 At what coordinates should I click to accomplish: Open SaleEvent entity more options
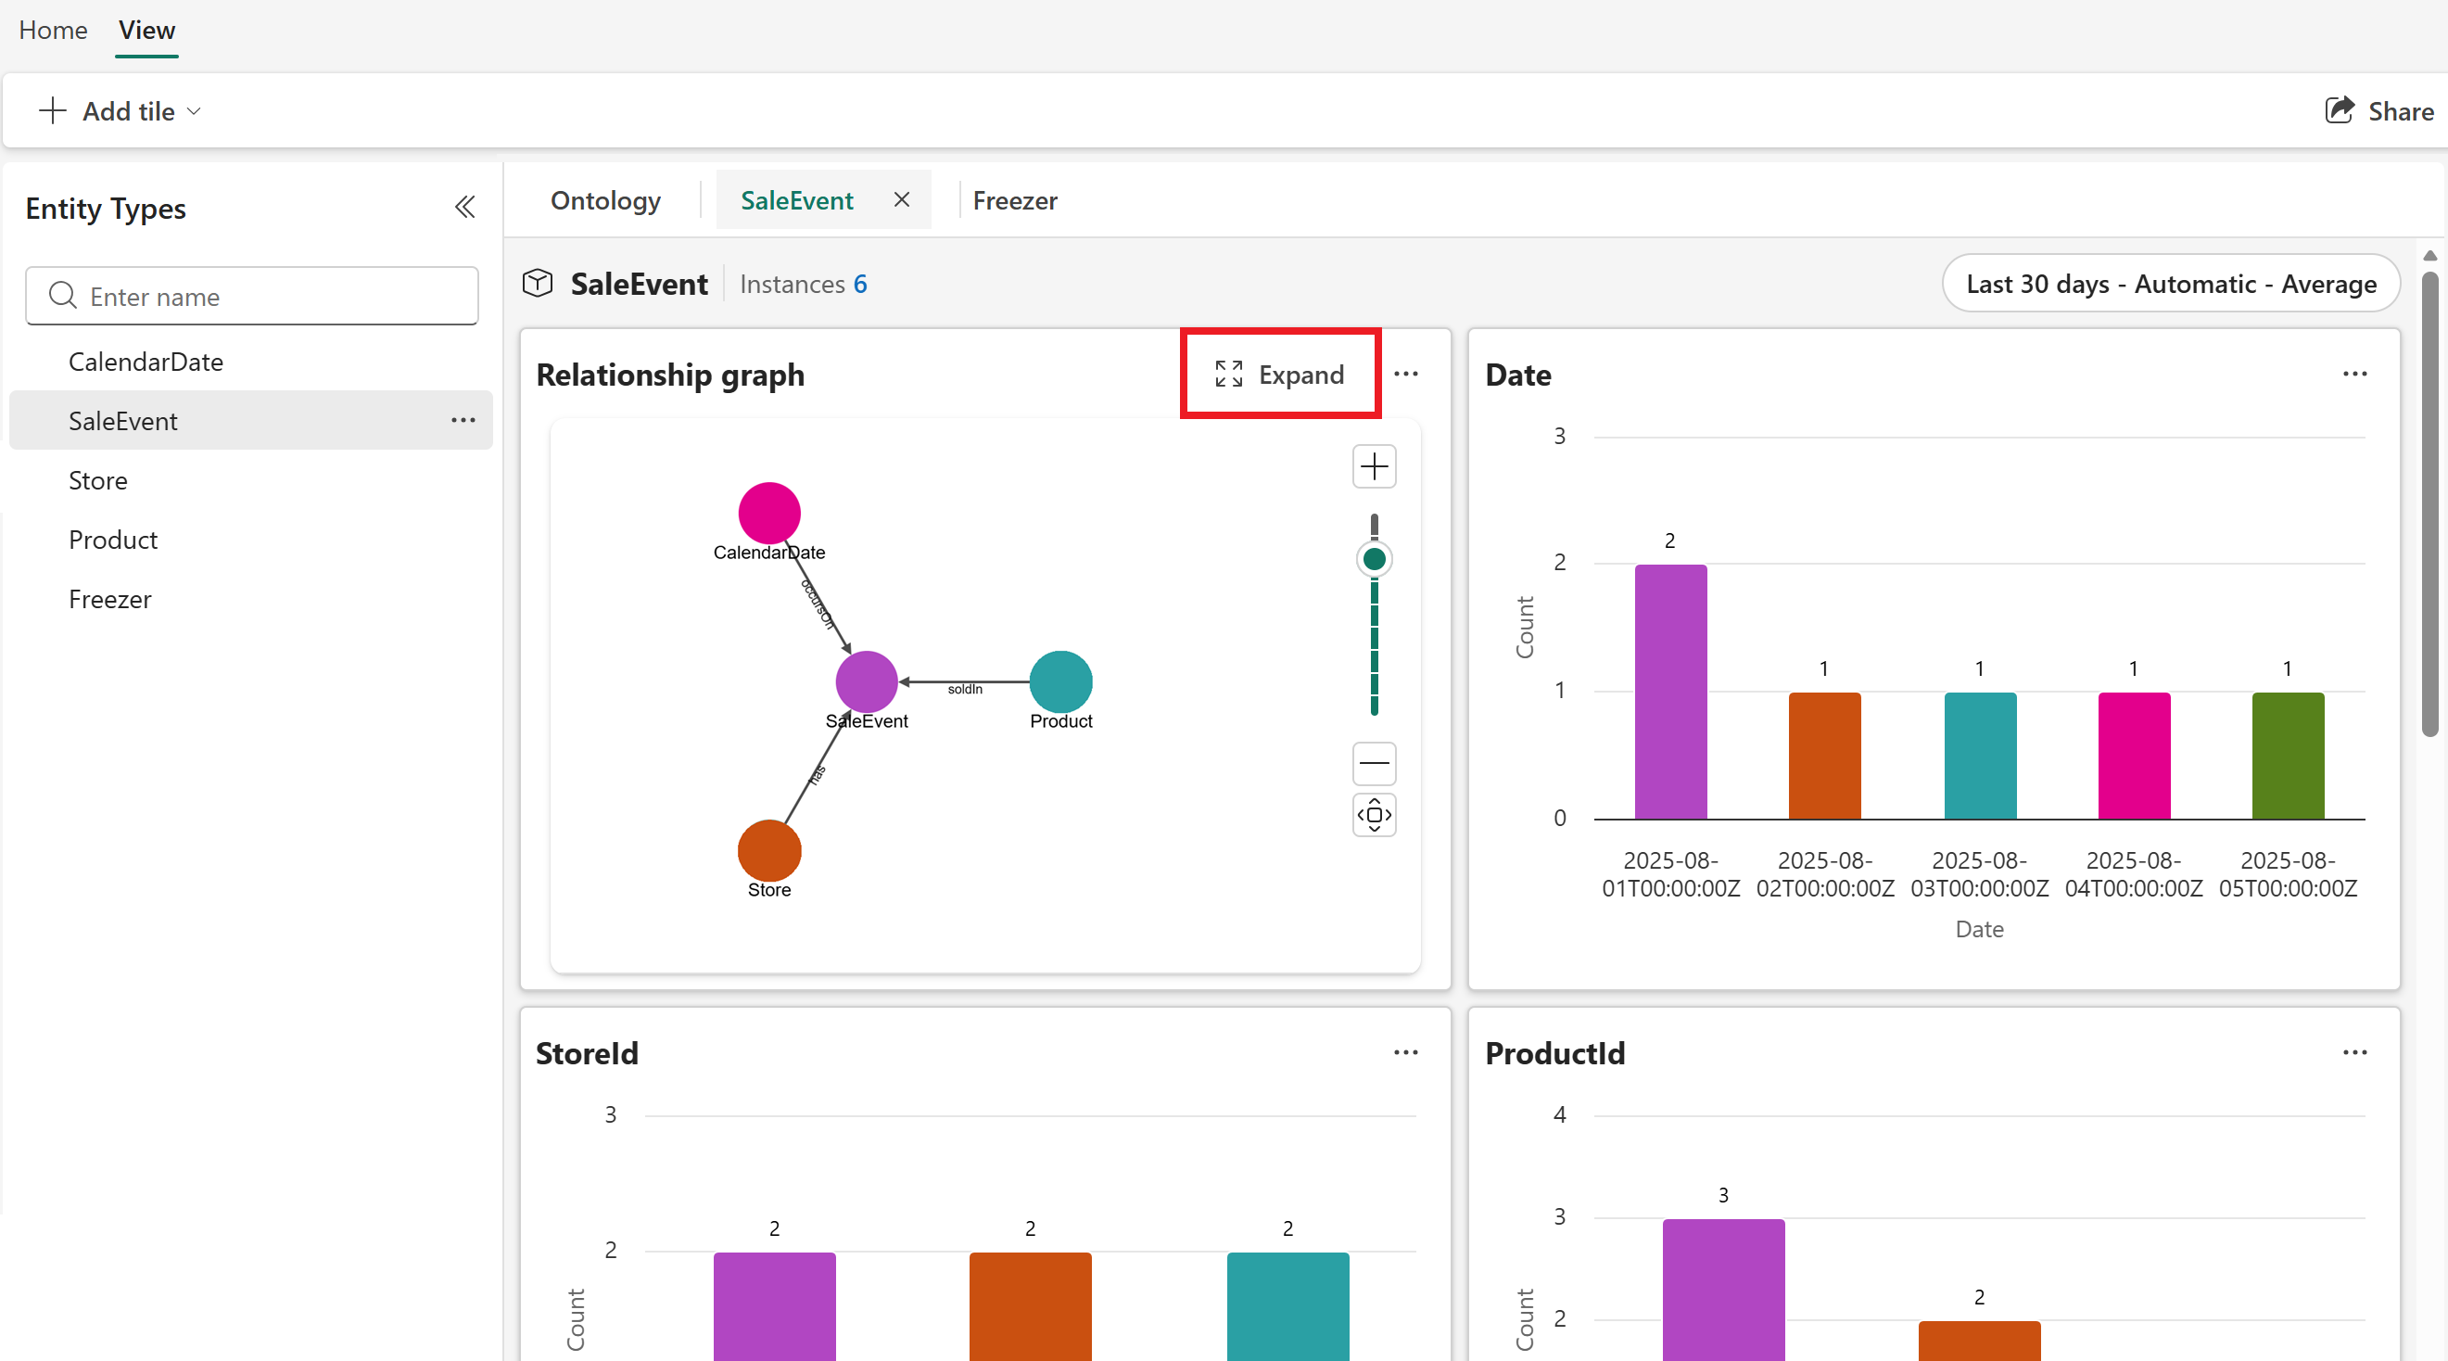coord(463,420)
